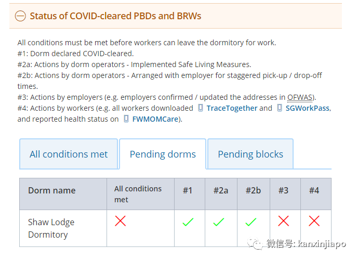357x260 pixels.
Task: Visit the FWMOMCare app link
Action: click(156, 119)
